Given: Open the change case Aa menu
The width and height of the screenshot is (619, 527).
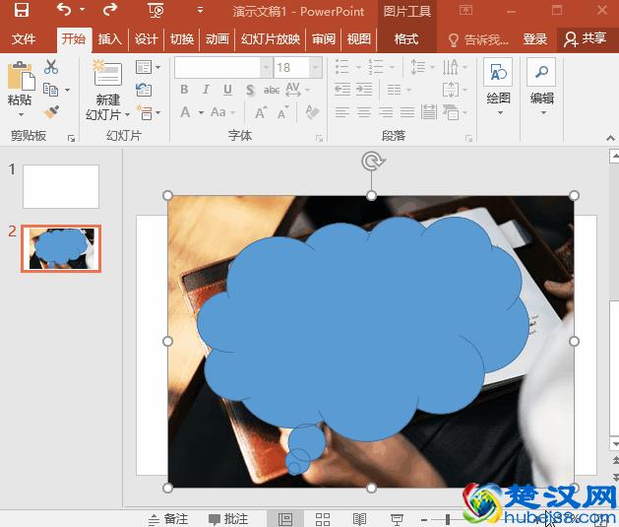Looking at the screenshot, I should 222,112.
